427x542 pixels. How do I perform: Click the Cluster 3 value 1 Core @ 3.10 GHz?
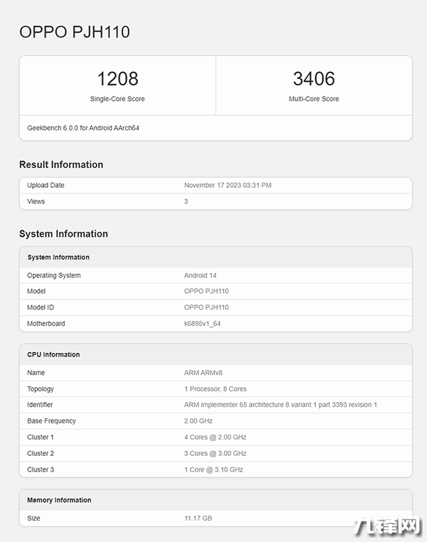(213, 469)
